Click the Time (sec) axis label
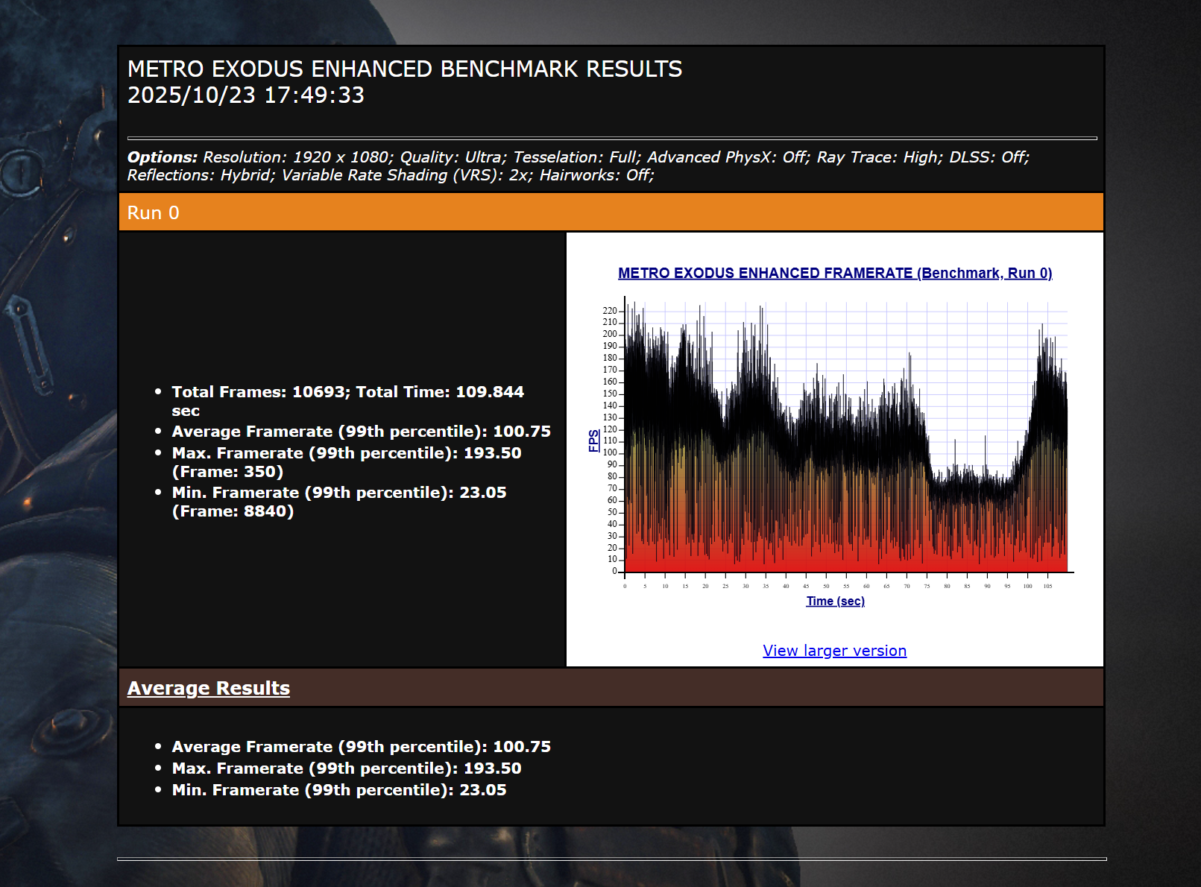The height and width of the screenshot is (887, 1201). [835, 602]
